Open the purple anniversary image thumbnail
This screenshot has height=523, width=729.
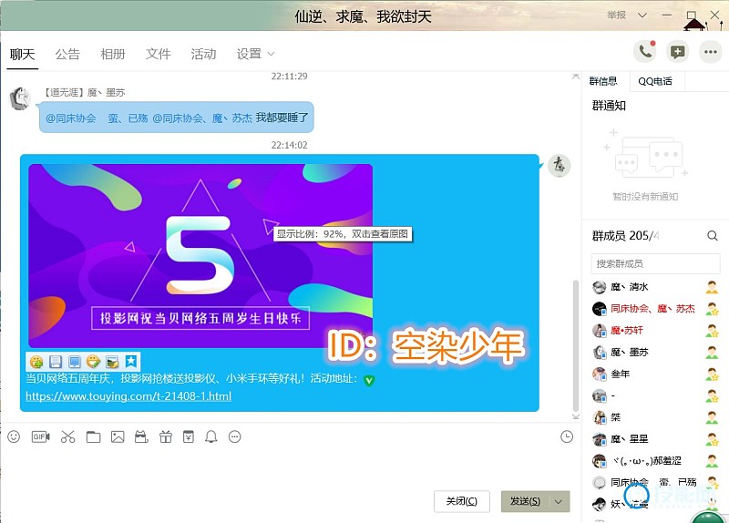tap(200, 256)
